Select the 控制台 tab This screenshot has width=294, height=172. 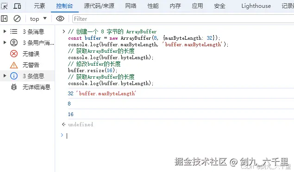pos(64,6)
